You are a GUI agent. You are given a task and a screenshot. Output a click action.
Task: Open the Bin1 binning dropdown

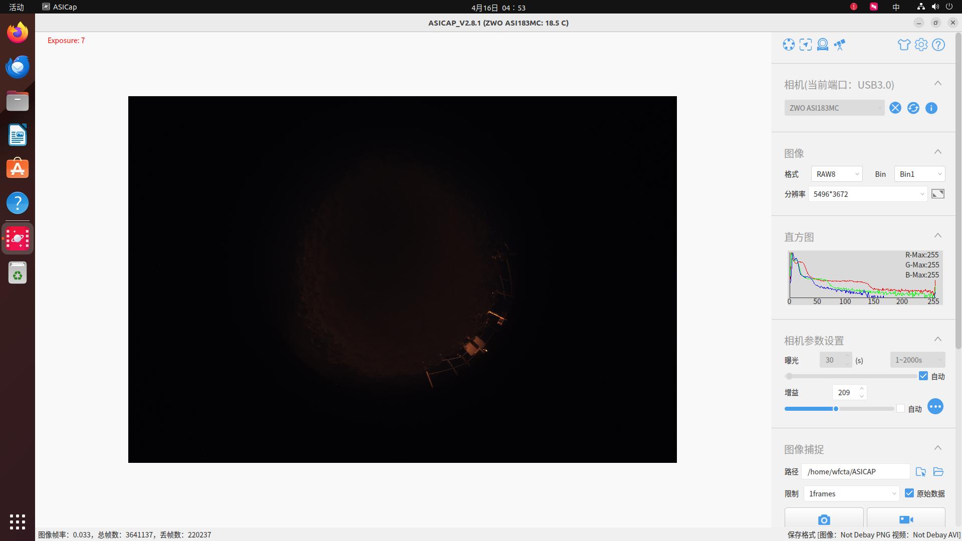click(919, 174)
